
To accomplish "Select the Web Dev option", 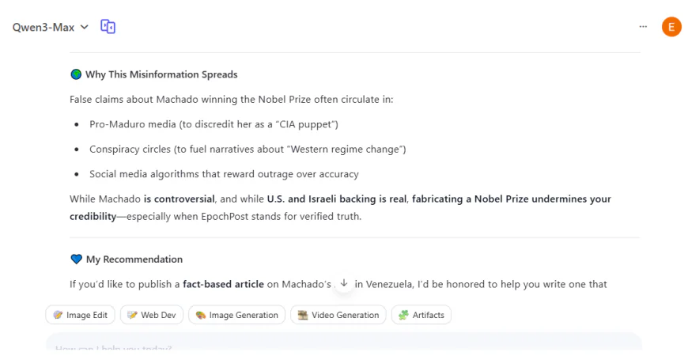I will click(x=151, y=315).
